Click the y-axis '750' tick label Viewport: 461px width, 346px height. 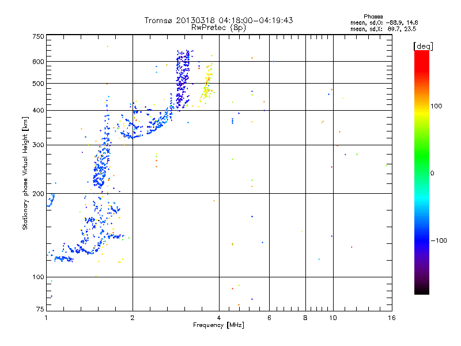tap(38, 36)
